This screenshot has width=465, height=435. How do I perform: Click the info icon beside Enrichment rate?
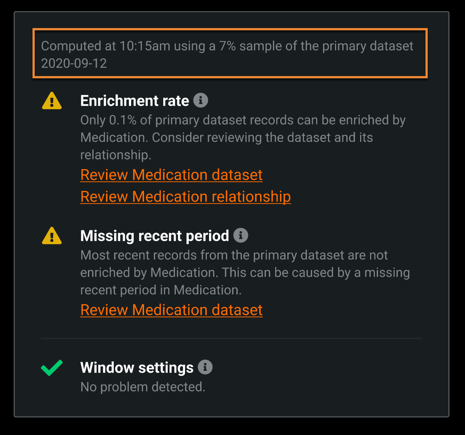[201, 100]
